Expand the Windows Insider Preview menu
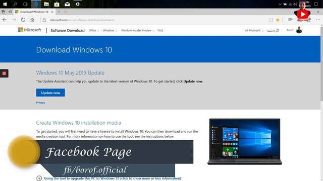 (x=138, y=30)
